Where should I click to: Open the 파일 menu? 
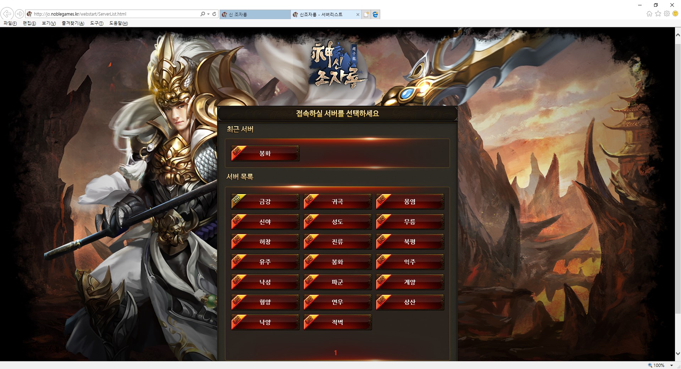point(10,23)
